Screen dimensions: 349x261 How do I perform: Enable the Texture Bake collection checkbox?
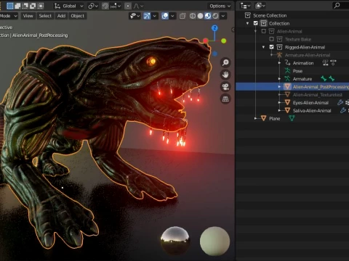tap(272, 39)
